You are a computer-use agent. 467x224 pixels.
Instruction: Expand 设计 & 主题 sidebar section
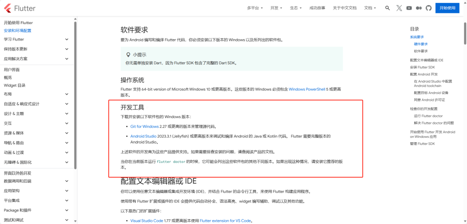coord(36,114)
